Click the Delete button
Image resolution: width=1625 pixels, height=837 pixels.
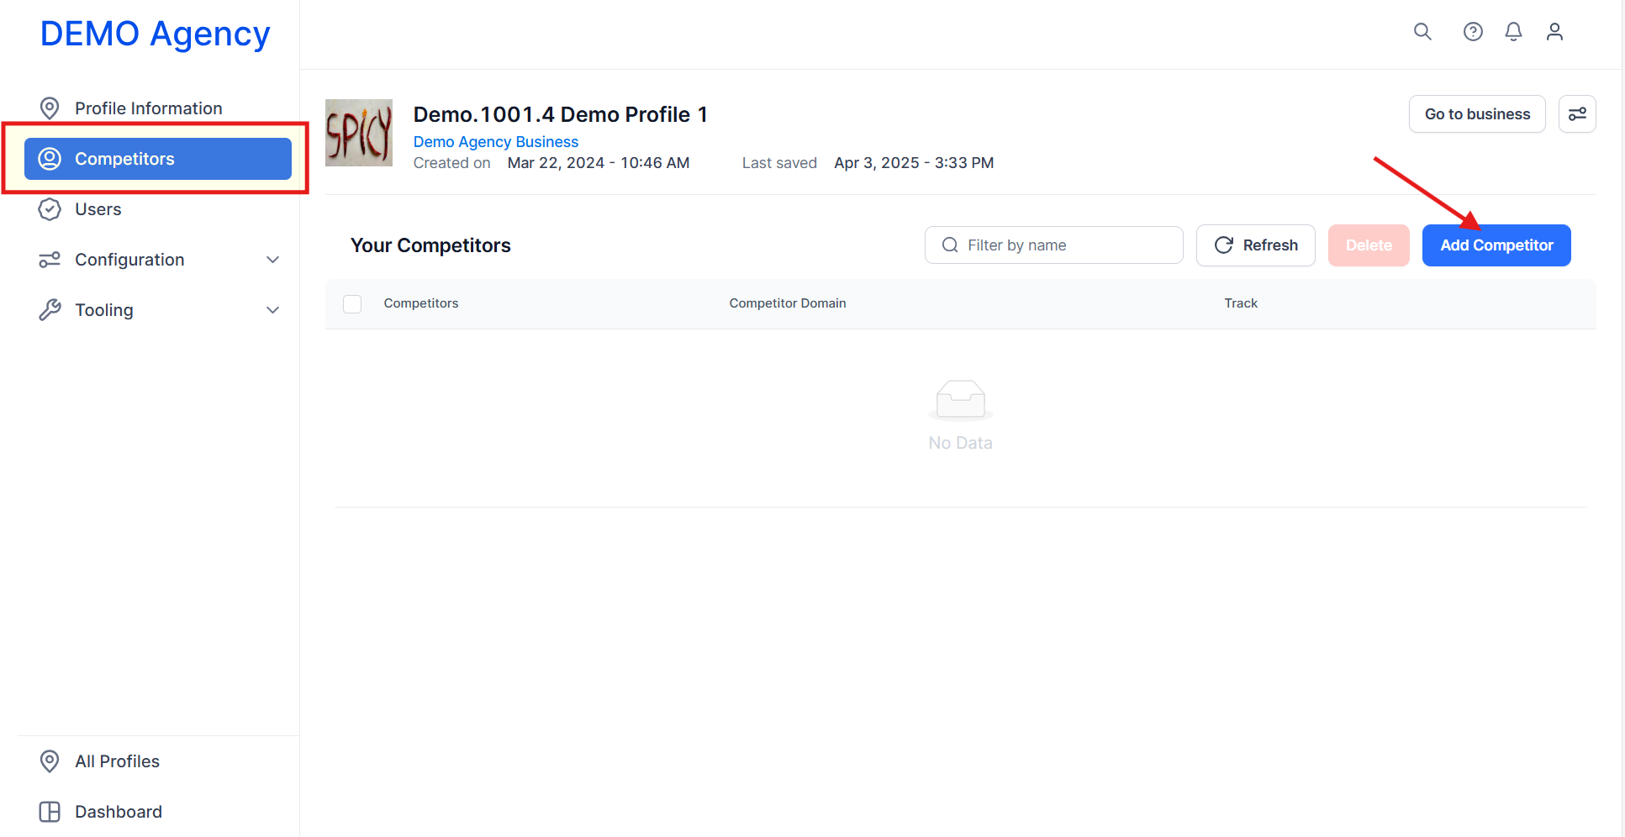(1369, 245)
